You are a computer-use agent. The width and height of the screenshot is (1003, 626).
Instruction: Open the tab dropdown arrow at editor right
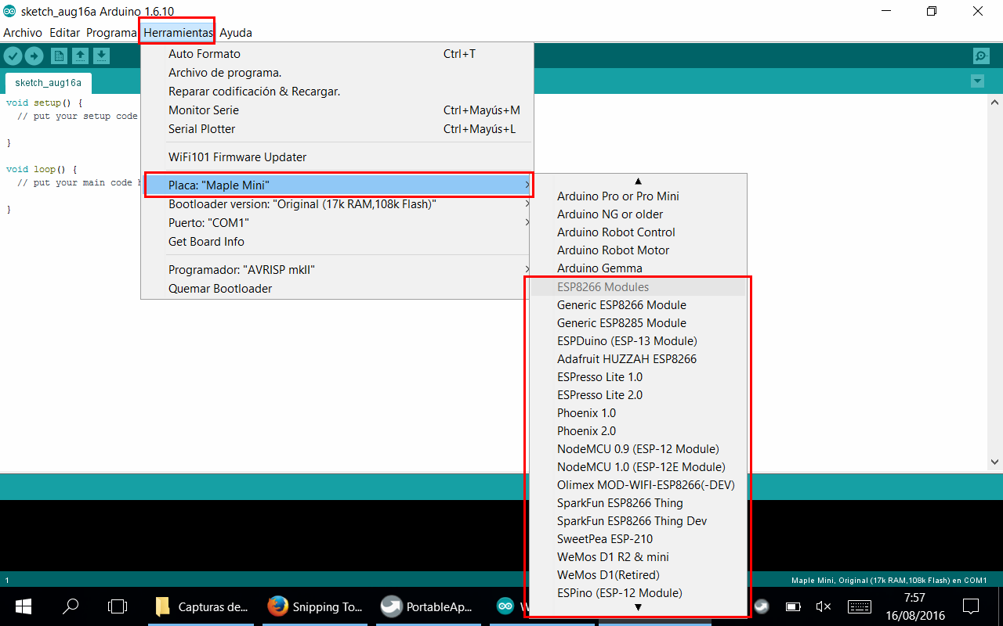coord(977,81)
